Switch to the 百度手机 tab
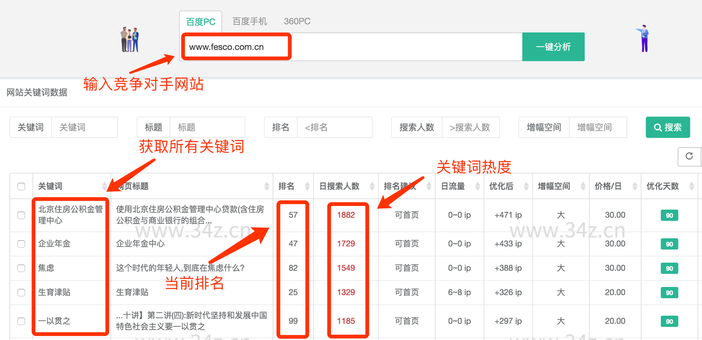Screen dimensions: 702x340 pyautogui.click(x=250, y=21)
